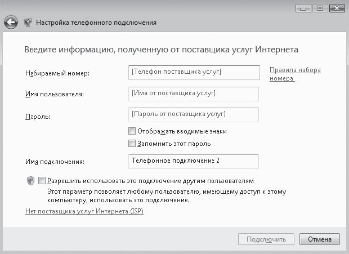This screenshot has width=349, height=254.
Task: Click the shield icon beside the sharing option
Action: (x=30, y=181)
